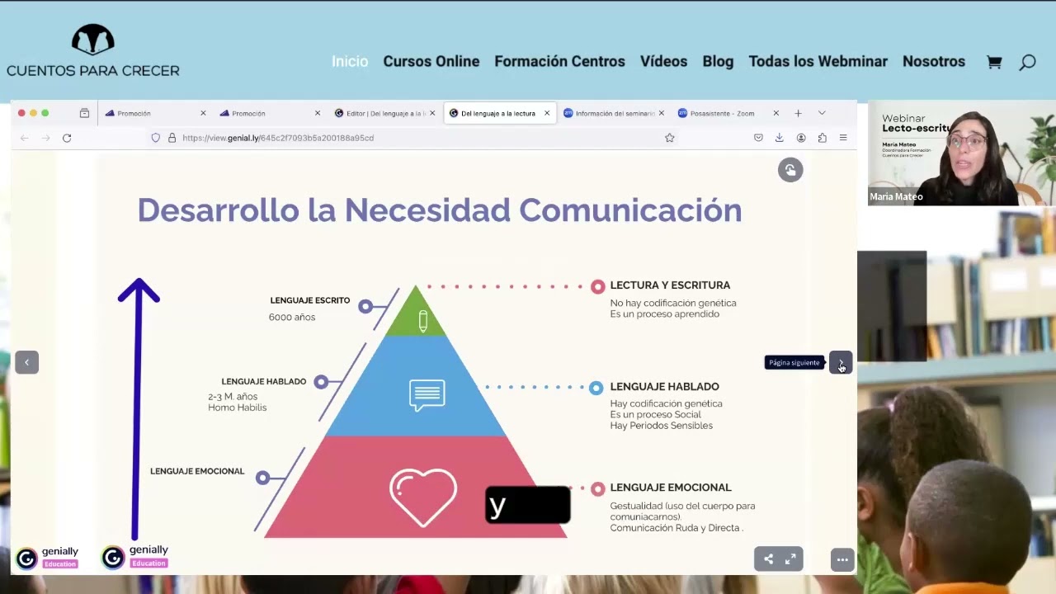
Task: Click the interactivity hand icon above the slide
Action: point(790,170)
